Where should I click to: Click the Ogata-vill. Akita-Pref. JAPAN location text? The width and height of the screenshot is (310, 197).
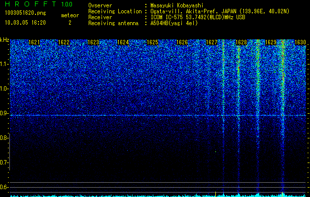pos(220,11)
